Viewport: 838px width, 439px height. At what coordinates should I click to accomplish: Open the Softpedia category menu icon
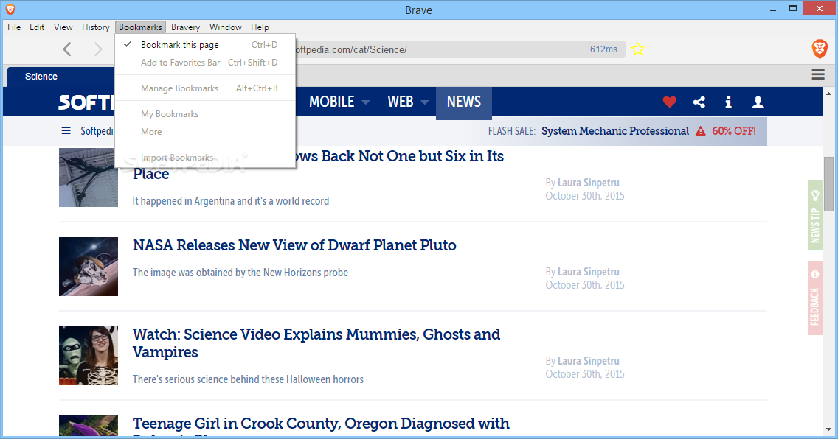(x=66, y=130)
